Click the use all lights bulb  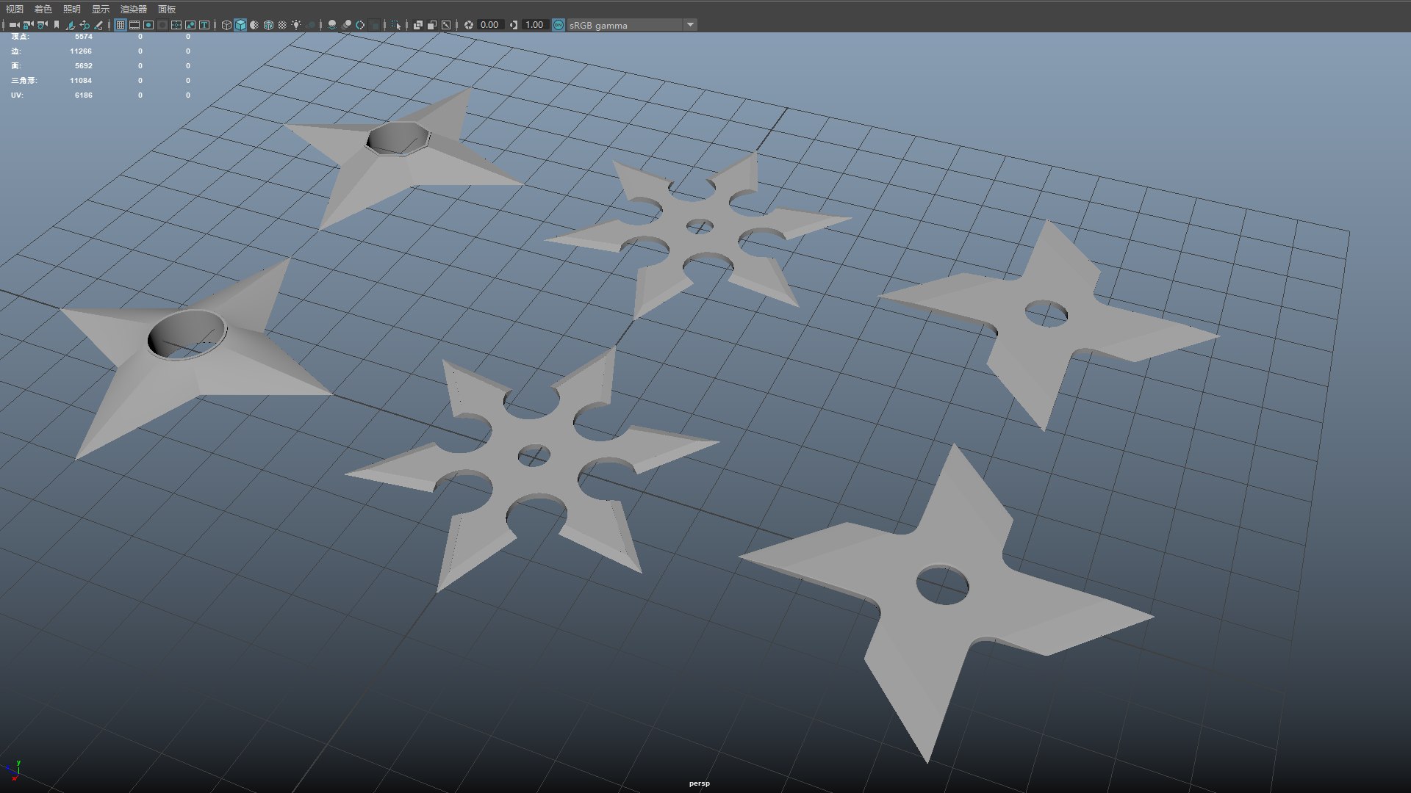pos(296,25)
